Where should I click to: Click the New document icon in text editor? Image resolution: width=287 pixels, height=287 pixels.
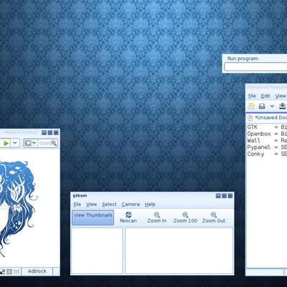[x=251, y=106]
